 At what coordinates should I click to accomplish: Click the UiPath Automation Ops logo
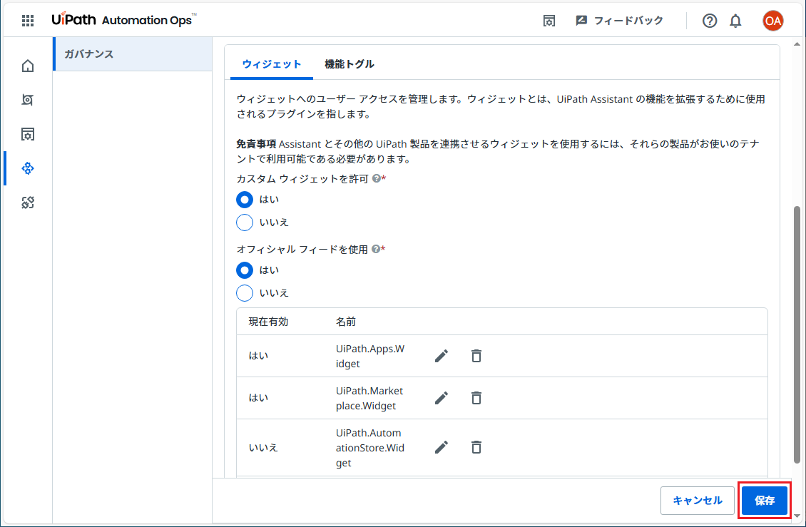(124, 19)
